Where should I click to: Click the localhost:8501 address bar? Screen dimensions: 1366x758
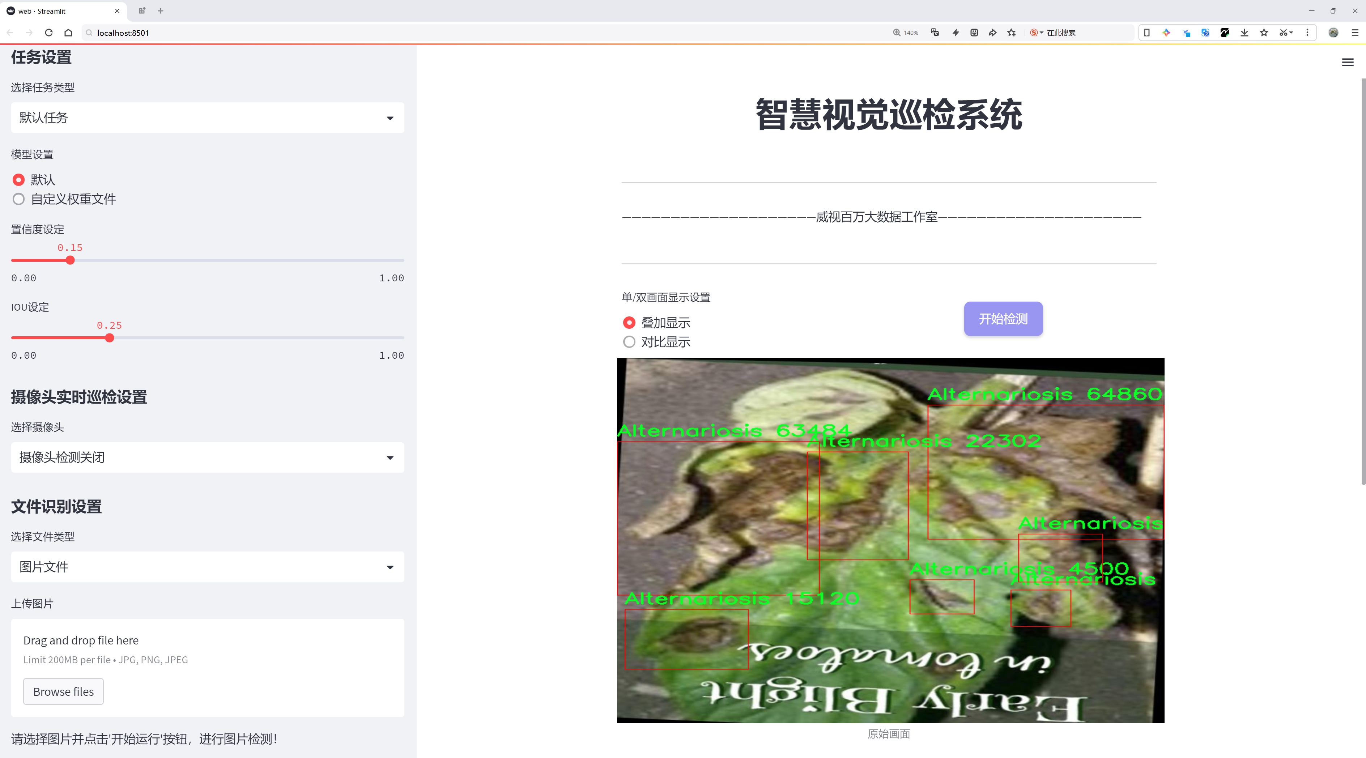[x=477, y=33]
